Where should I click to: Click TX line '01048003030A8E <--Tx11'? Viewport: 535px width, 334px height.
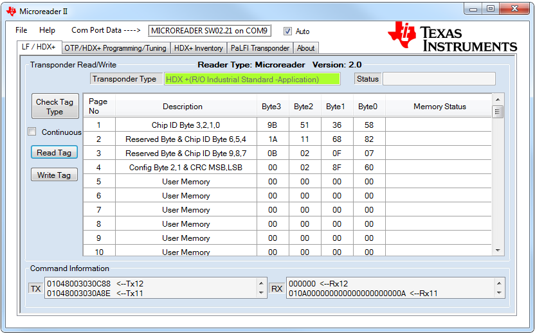coord(95,293)
